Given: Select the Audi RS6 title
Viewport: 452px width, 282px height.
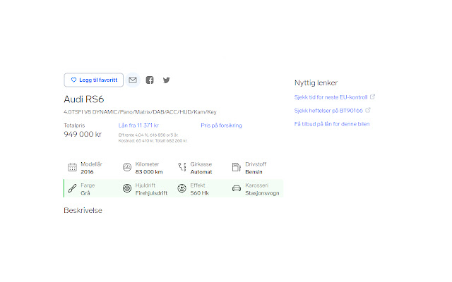Looking at the screenshot, I should pos(84,99).
